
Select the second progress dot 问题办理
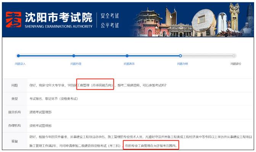74,56
